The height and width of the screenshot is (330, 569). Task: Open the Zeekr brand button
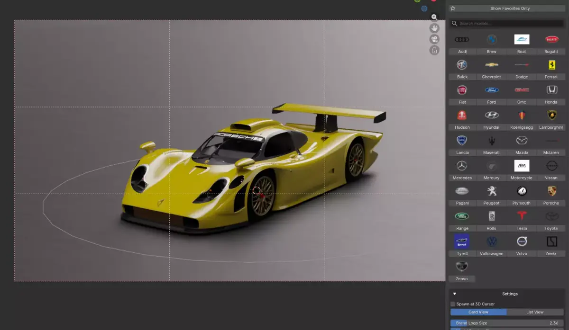point(551,254)
